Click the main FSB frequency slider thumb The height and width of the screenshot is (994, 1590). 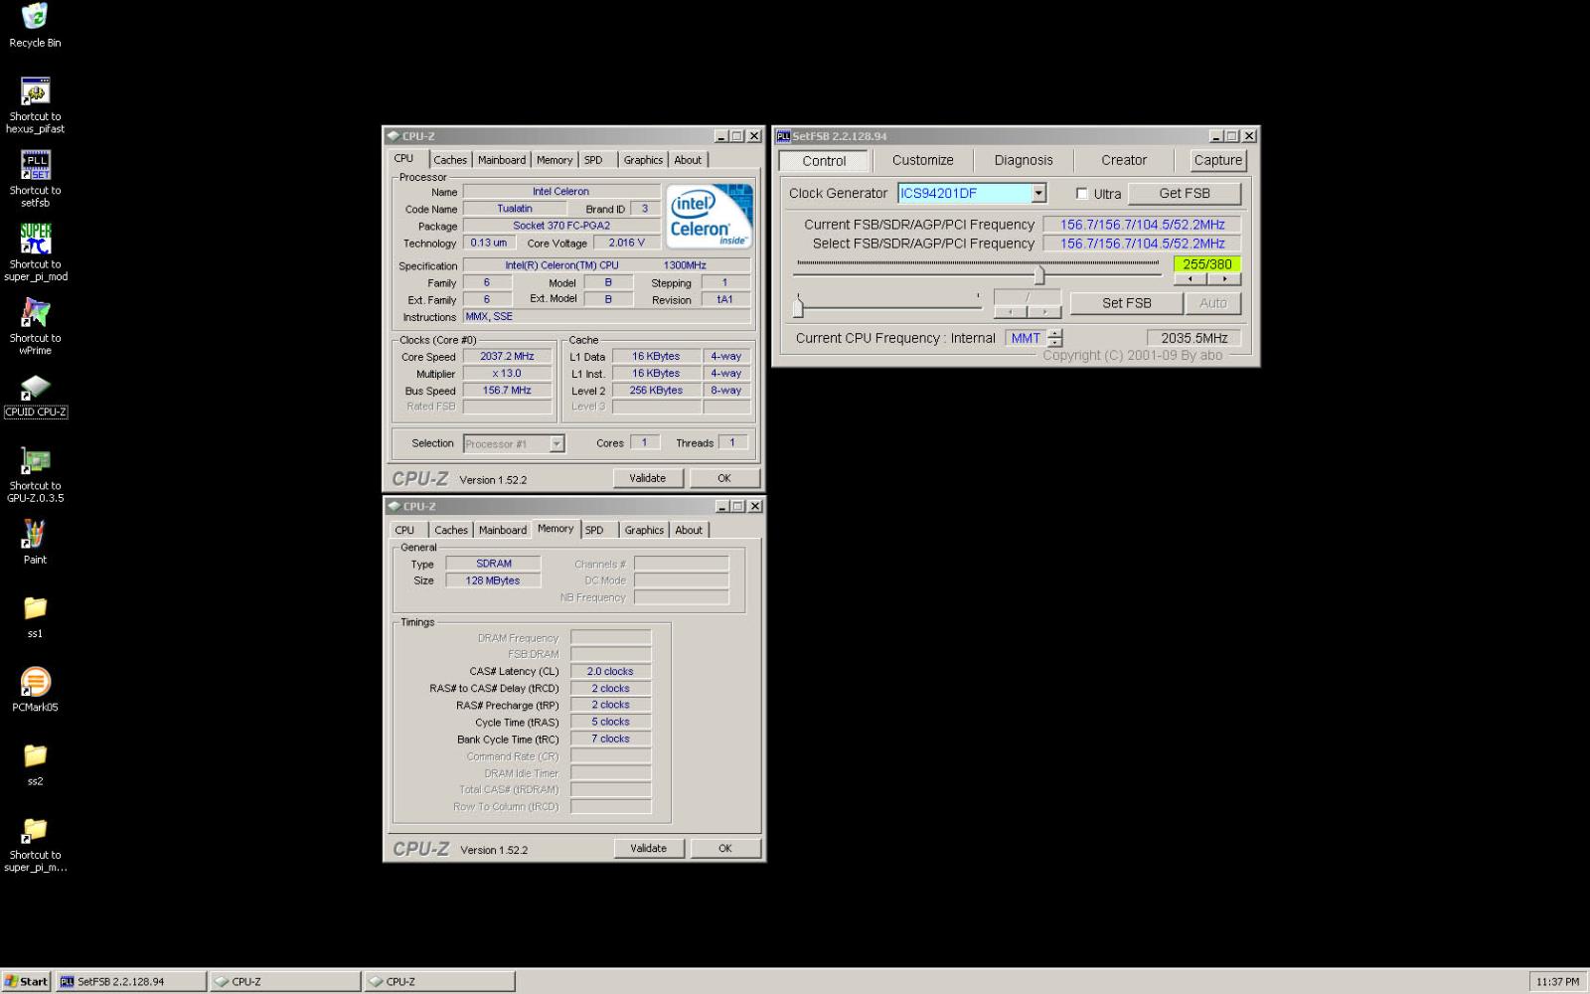click(1039, 273)
